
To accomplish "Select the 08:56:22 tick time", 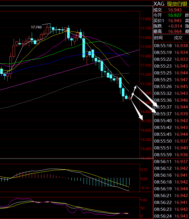I will coord(163,203).
